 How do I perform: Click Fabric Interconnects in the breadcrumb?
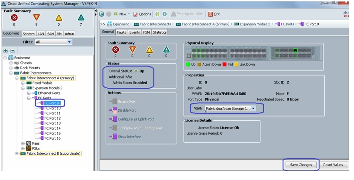155,24
